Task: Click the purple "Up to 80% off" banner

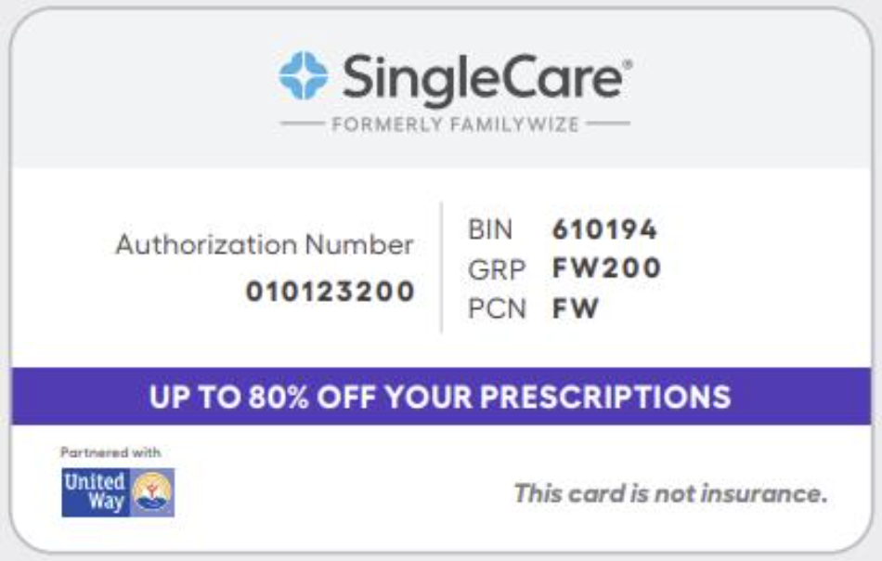Action: click(x=441, y=397)
